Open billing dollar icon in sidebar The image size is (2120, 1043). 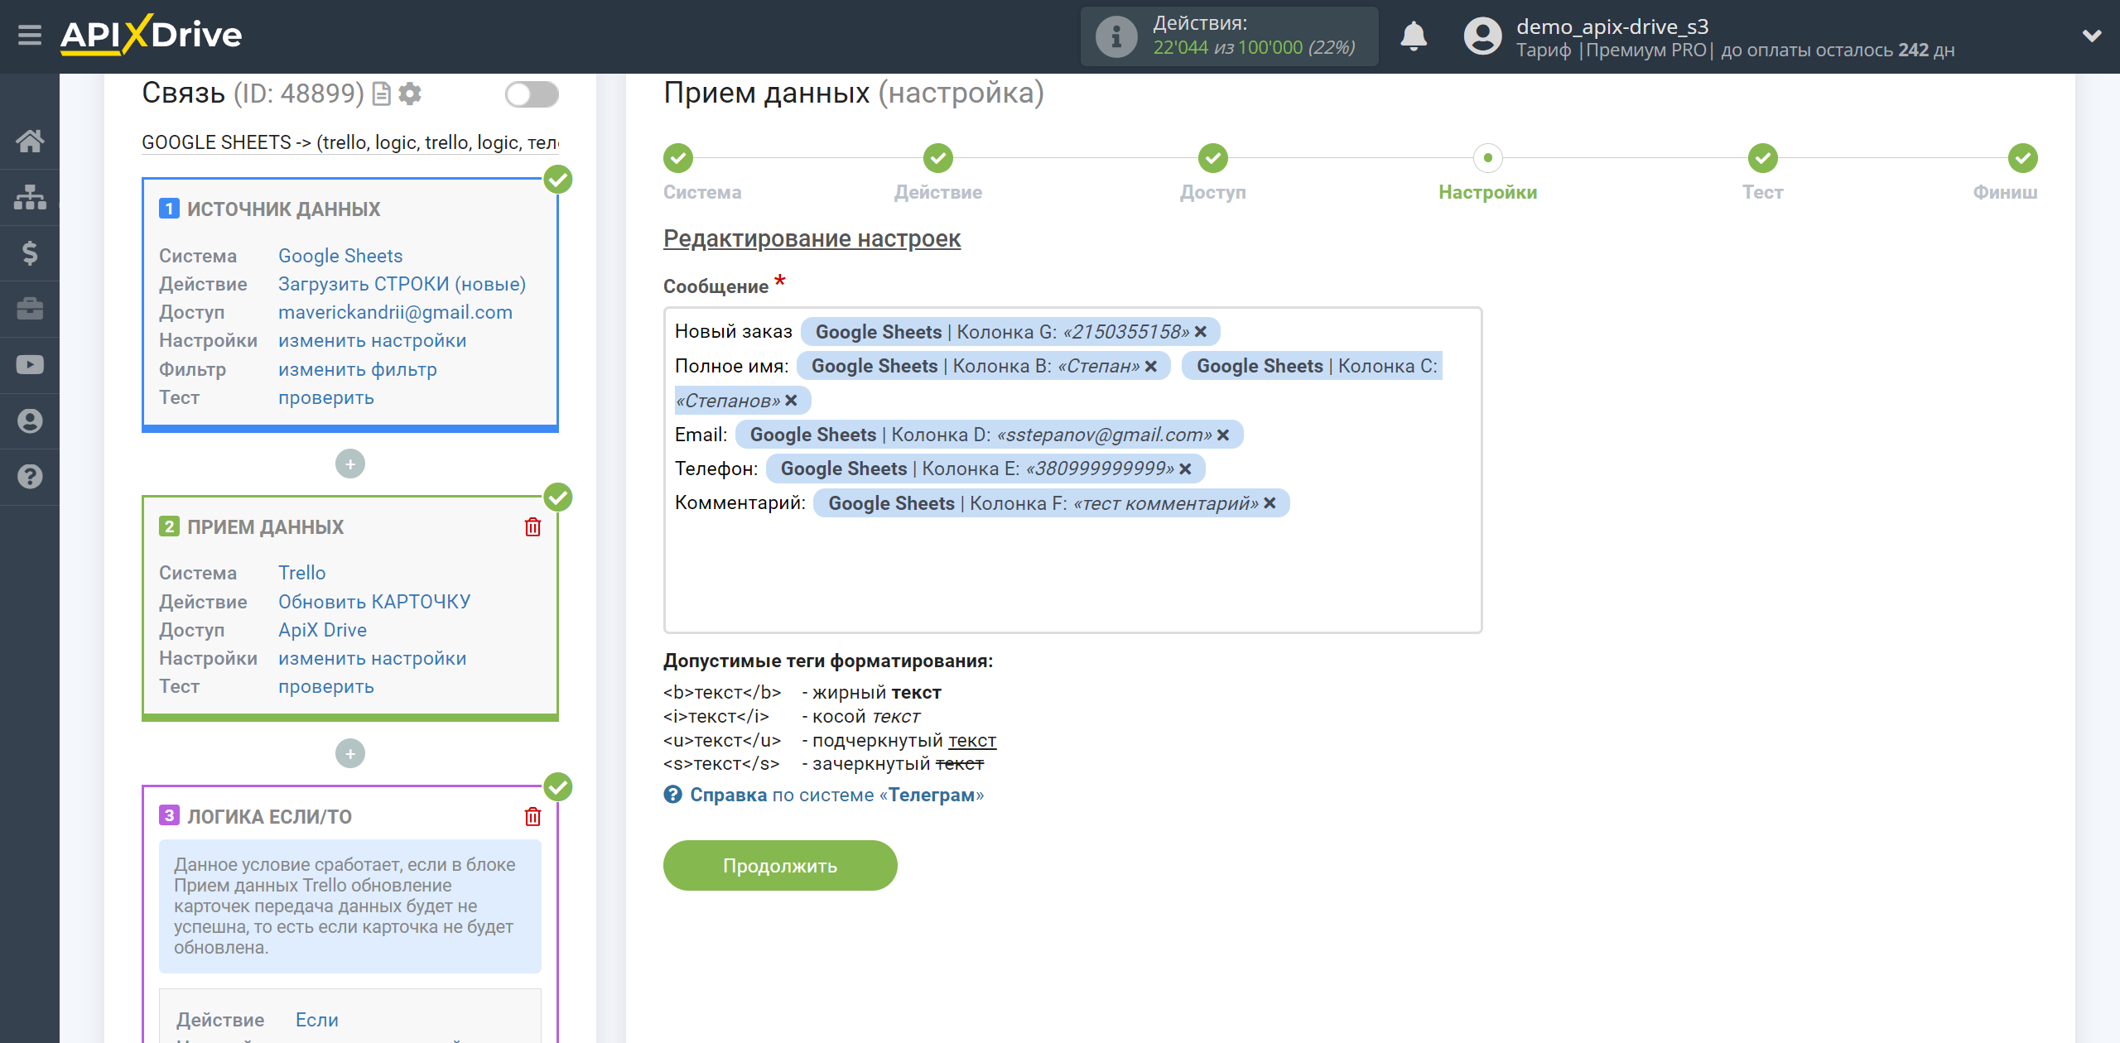[30, 252]
